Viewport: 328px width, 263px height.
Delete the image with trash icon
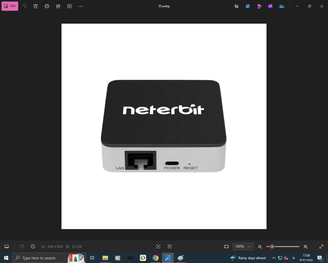(36, 6)
